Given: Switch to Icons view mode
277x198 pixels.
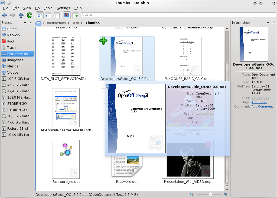Looking at the screenshot, I should coord(40,15).
